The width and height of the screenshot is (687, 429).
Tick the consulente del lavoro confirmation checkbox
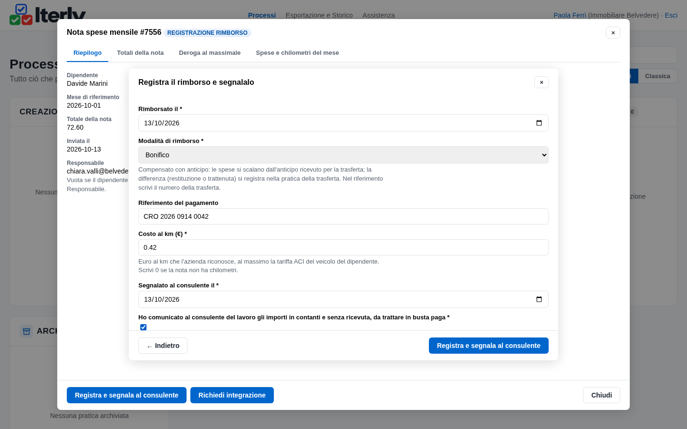143,327
